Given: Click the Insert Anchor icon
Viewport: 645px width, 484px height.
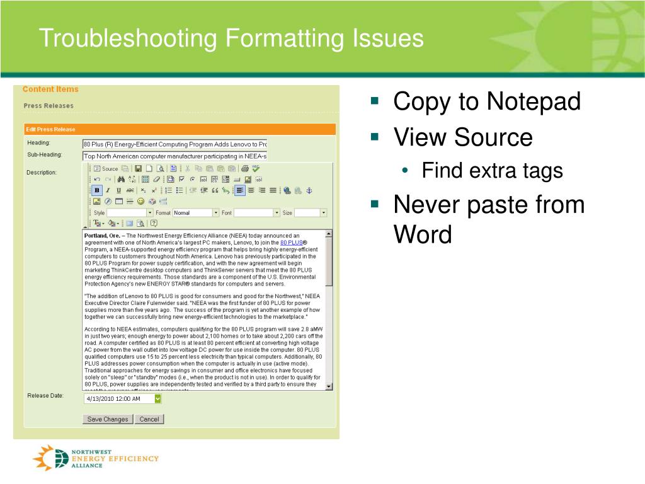Looking at the screenshot, I should pos(309,190).
